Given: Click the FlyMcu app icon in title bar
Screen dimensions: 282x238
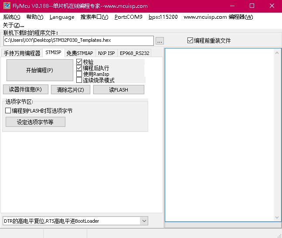Looking at the screenshot, I should pyautogui.click(x=7, y=6).
